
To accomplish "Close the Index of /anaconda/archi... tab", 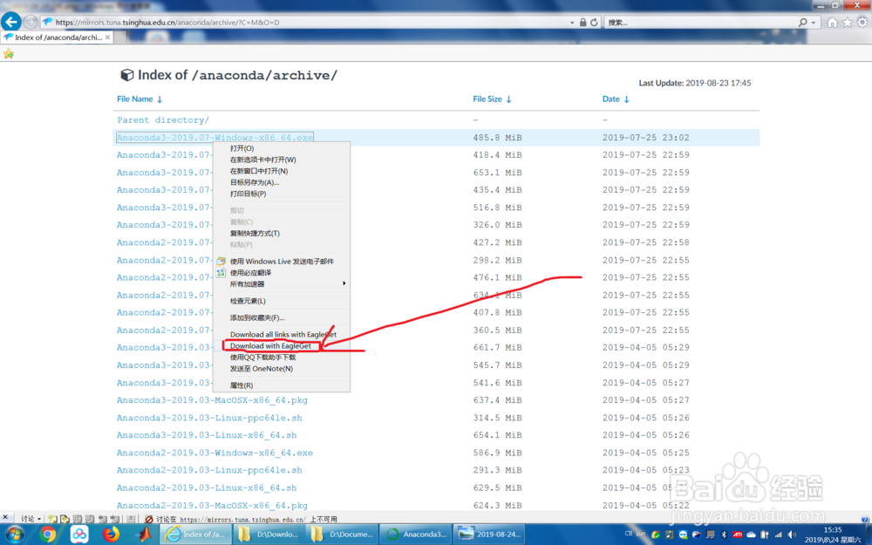I will (107, 37).
